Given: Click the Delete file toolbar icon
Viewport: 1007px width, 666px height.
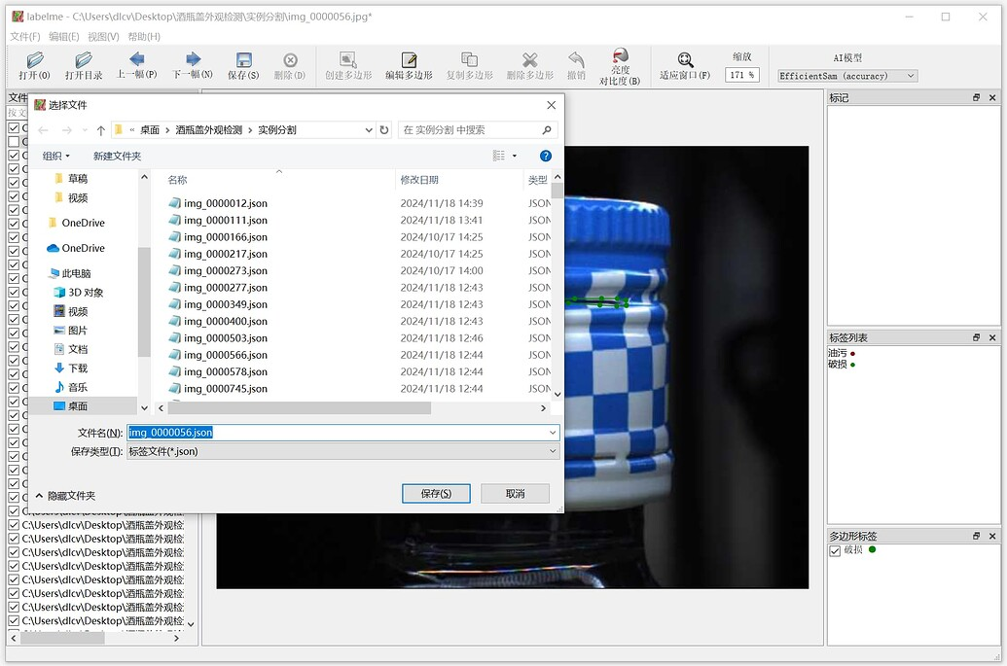Looking at the screenshot, I should 290,59.
